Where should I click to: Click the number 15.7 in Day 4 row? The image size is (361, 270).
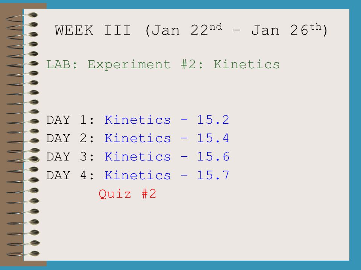point(213,175)
